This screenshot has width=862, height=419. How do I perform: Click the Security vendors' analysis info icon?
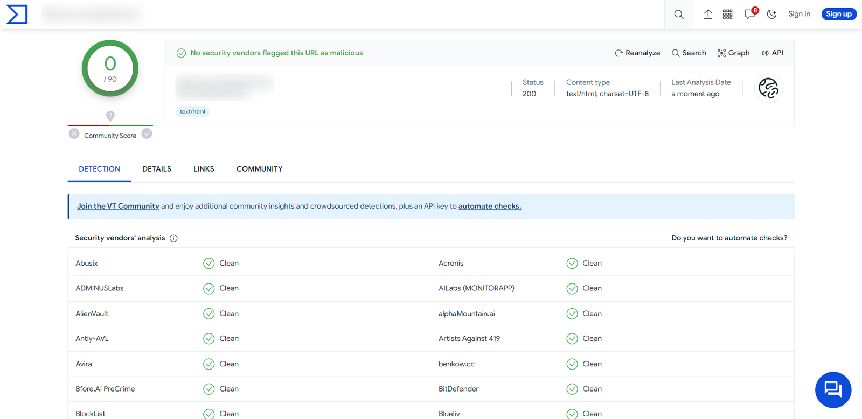pos(173,238)
